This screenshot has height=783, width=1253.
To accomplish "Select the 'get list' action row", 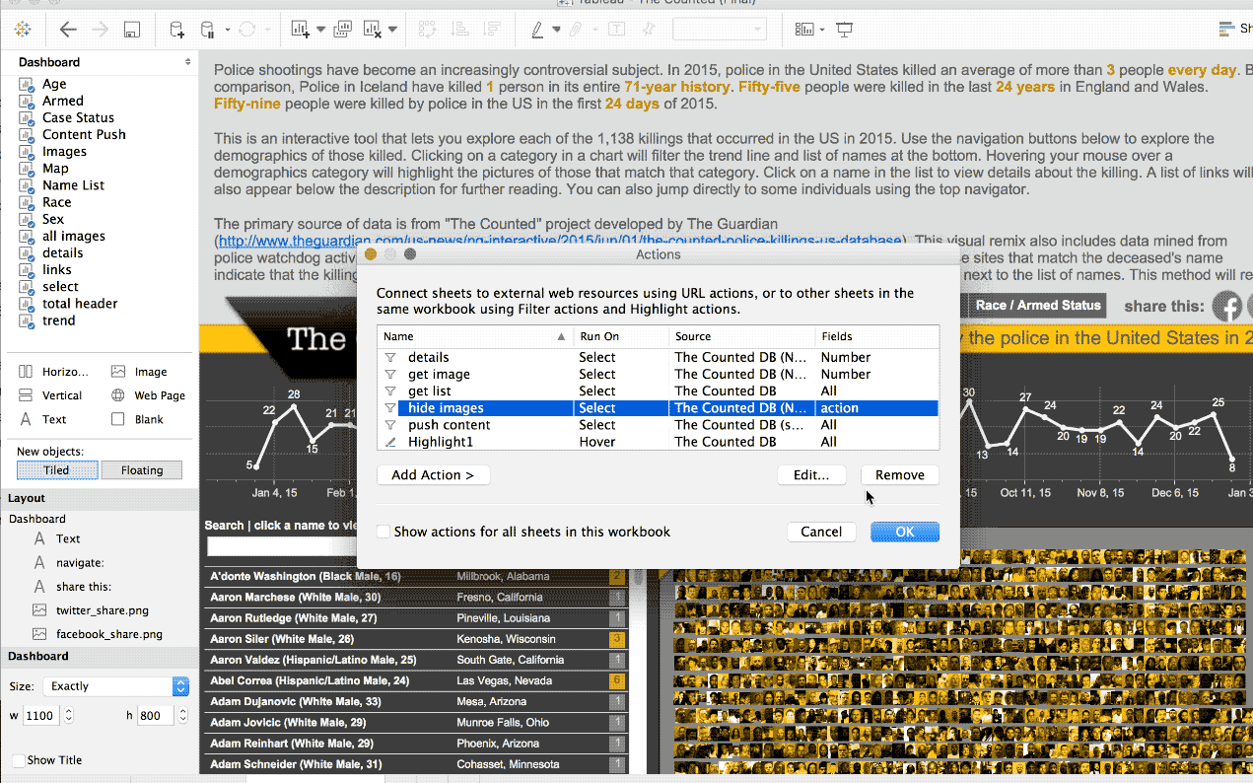I will tap(658, 391).
